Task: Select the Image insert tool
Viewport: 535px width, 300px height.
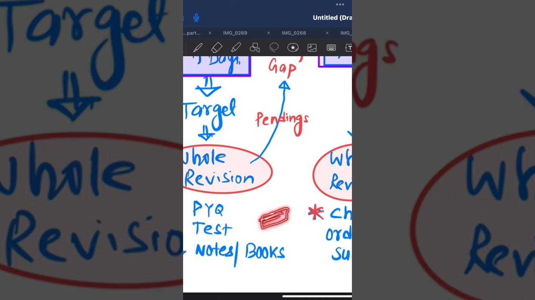Action: tap(312, 47)
